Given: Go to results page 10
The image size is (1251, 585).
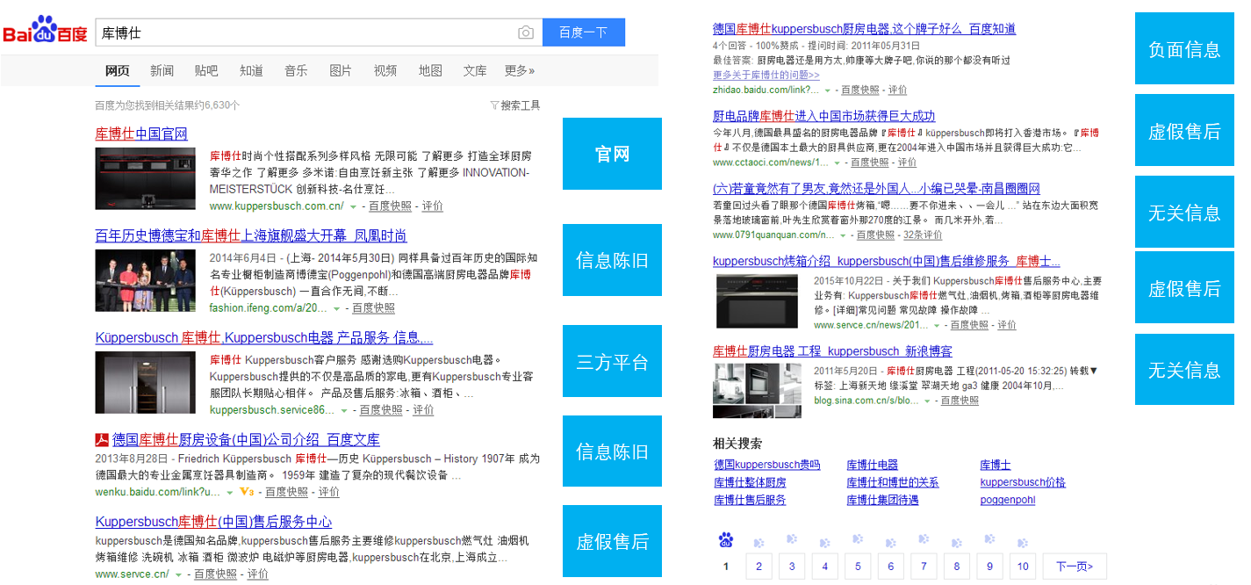Looking at the screenshot, I should click(1023, 567).
